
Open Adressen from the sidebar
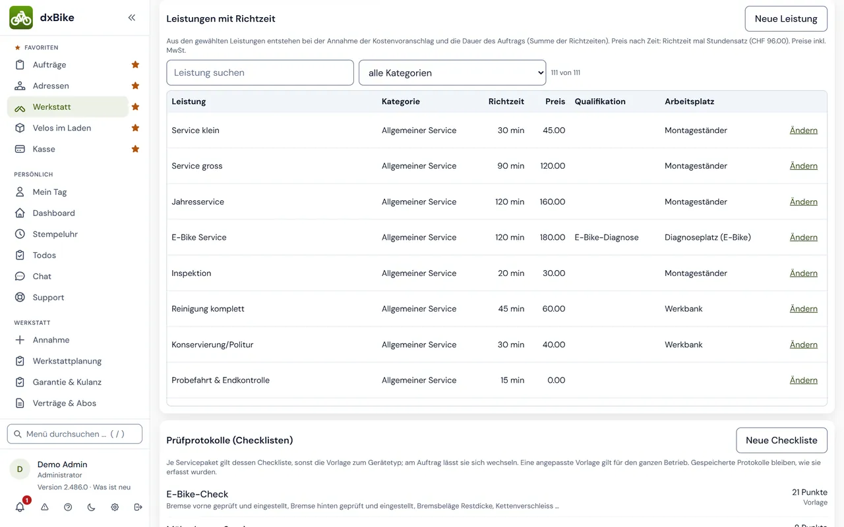click(x=68, y=86)
